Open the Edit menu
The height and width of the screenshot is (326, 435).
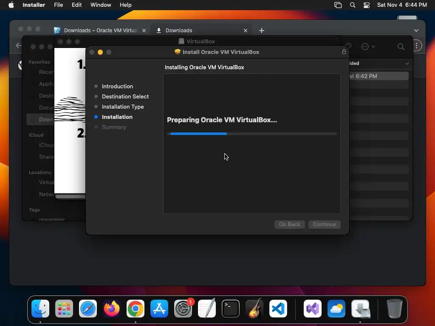point(76,5)
